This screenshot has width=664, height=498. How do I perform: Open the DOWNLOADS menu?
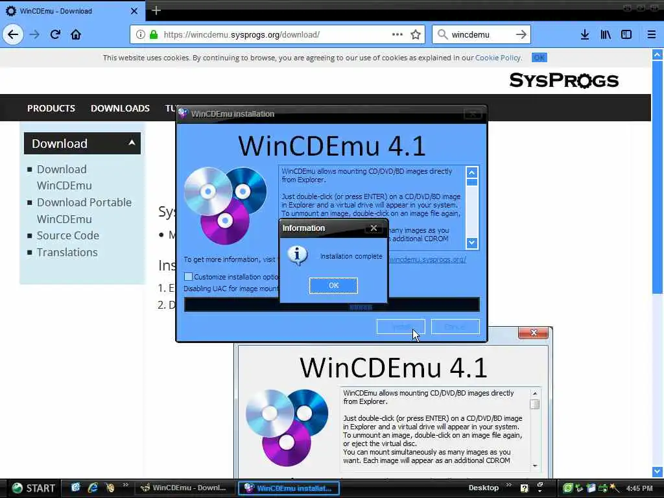(120, 108)
